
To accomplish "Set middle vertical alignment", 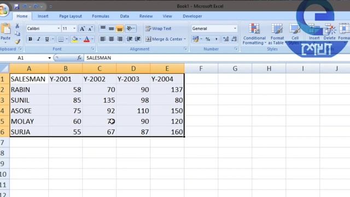I will tap(111, 28).
